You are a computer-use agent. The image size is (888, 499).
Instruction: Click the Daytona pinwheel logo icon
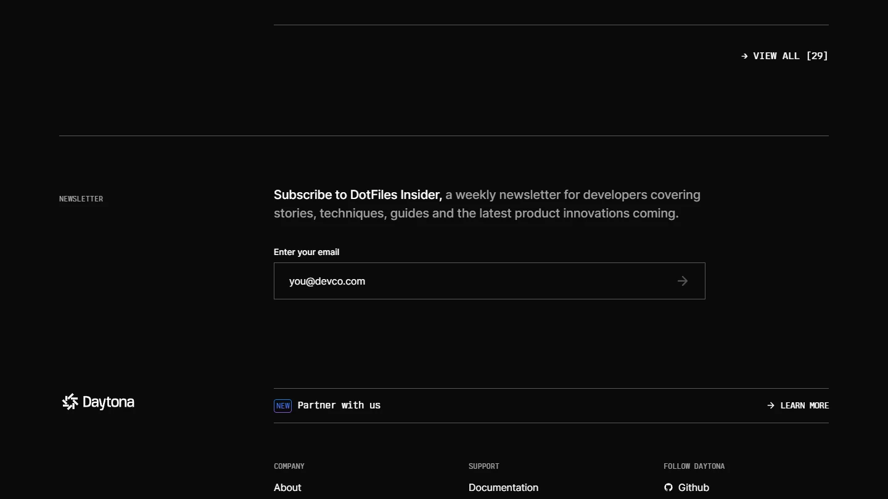tap(70, 402)
